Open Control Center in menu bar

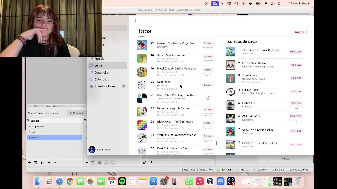click(x=272, y=4)
